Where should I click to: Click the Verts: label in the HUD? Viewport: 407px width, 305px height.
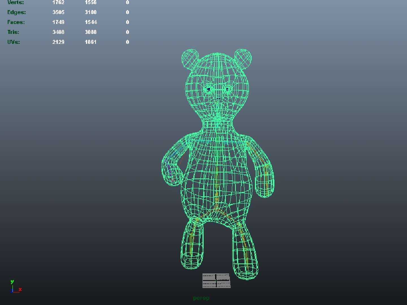(x=16, y=2)
